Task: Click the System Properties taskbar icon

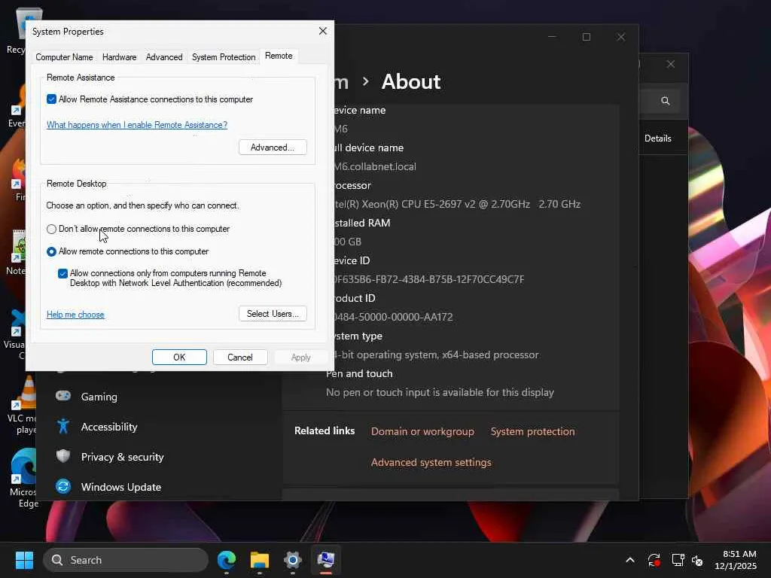Action: (325, 560)
